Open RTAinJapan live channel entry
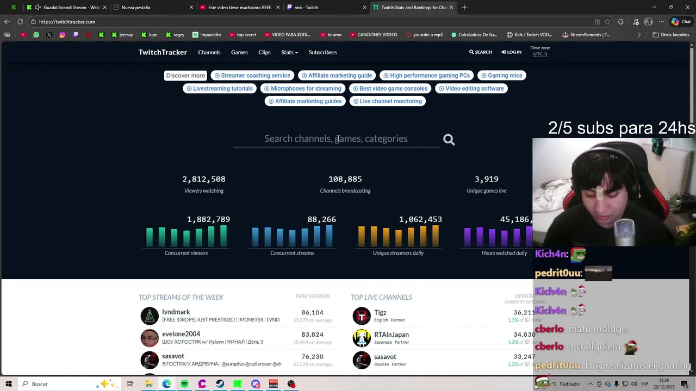 pyautogui.click(x=391, y=335)
